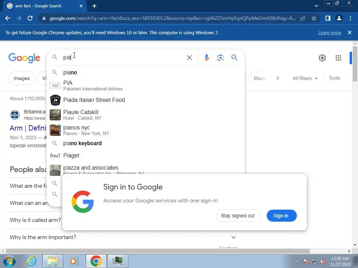Click the vertical scrollbar thumb
Viewport: 358px width, 268px height.
[x=355, y=64]
